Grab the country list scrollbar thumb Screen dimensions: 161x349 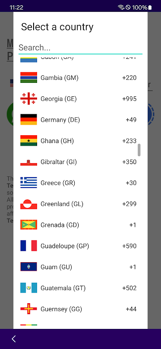pyautogui.click(x=139, y=150)
